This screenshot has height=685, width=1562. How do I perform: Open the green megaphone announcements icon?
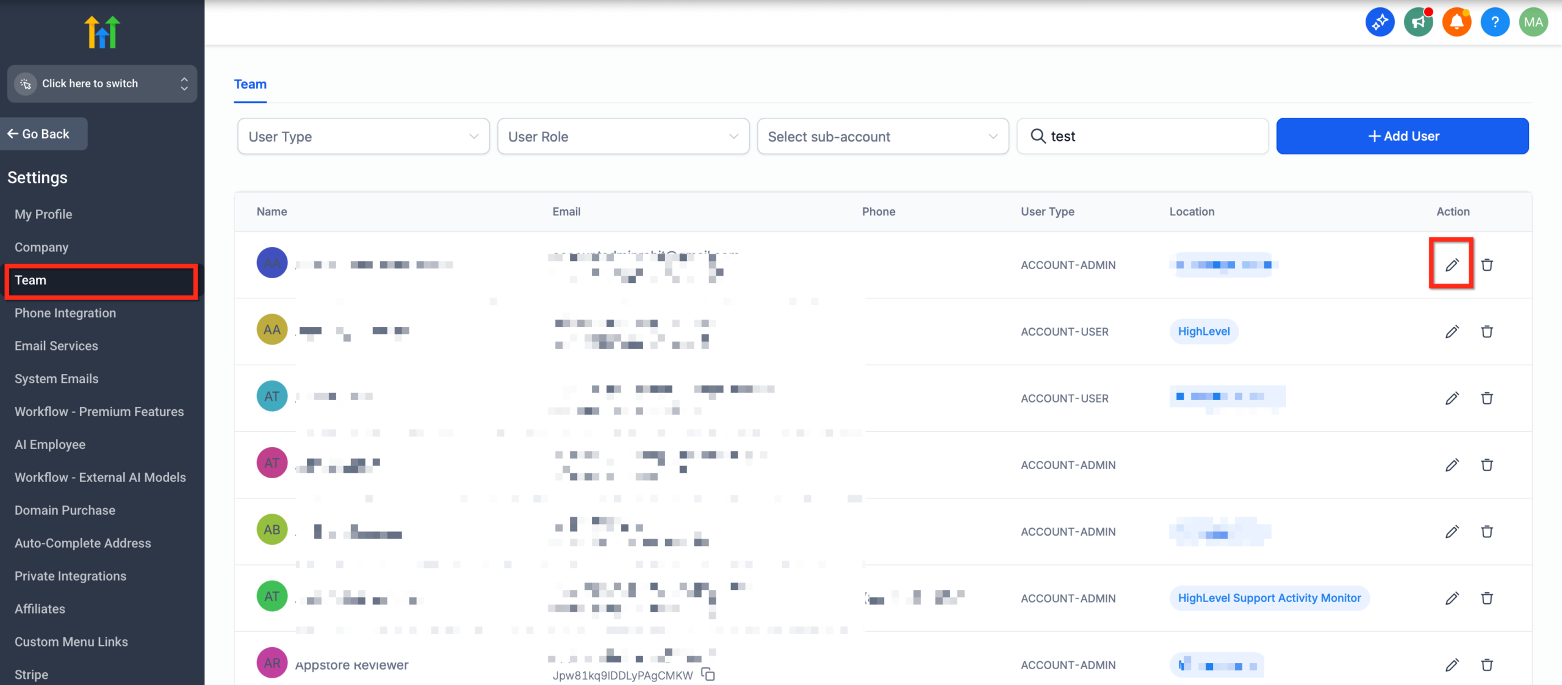pos(1418,23)
